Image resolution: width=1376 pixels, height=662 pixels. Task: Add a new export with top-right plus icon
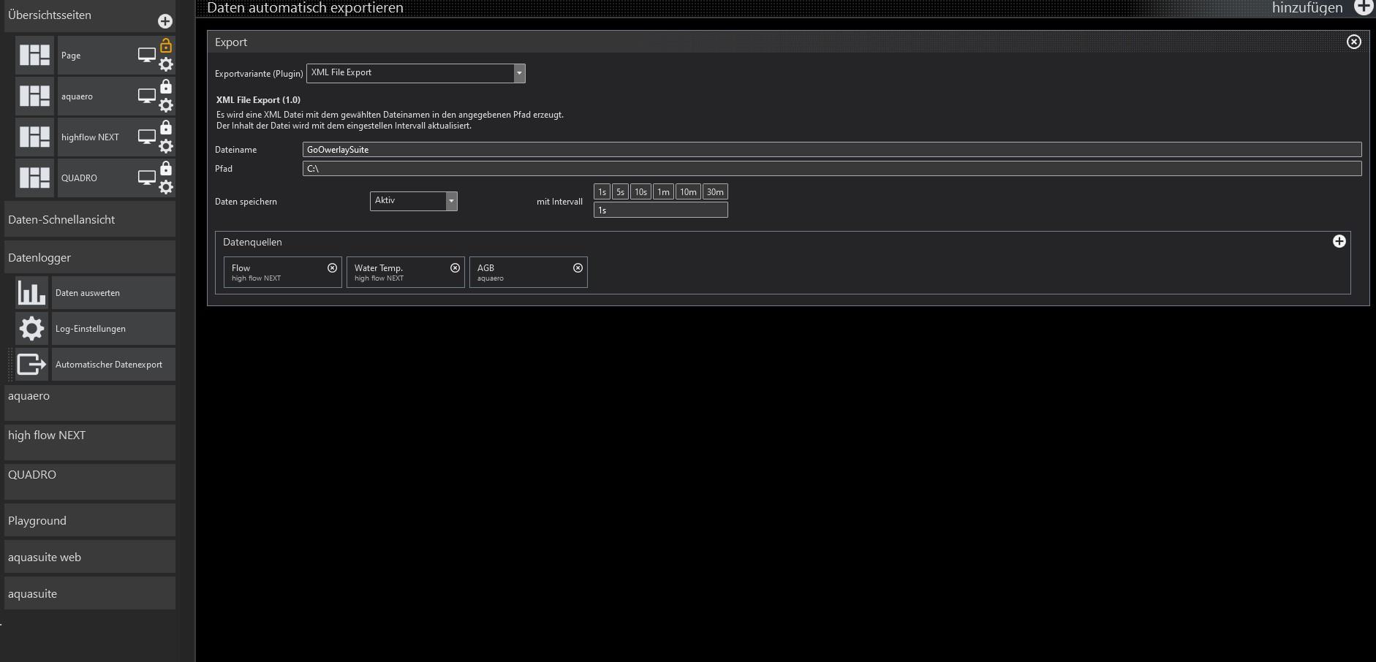coord(1364,7)
